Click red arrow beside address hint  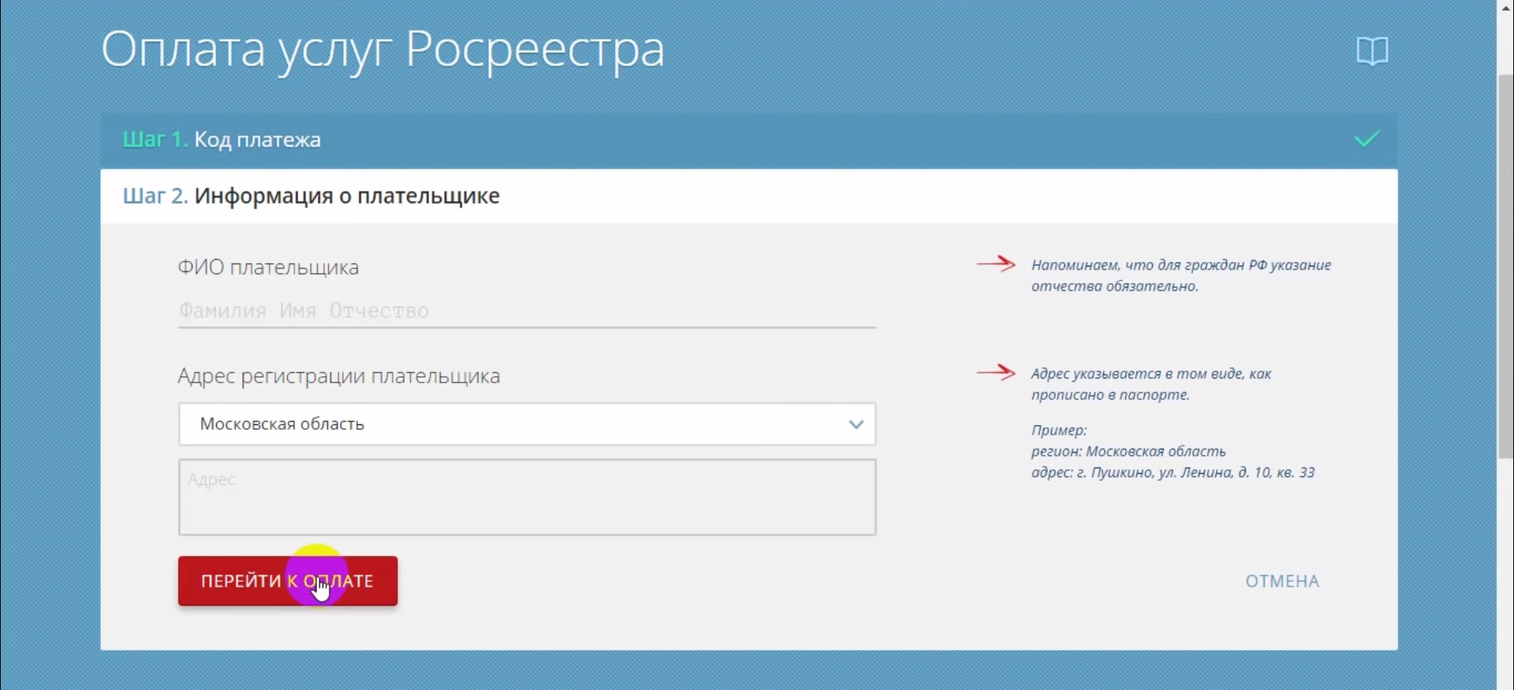coord(996,372)
